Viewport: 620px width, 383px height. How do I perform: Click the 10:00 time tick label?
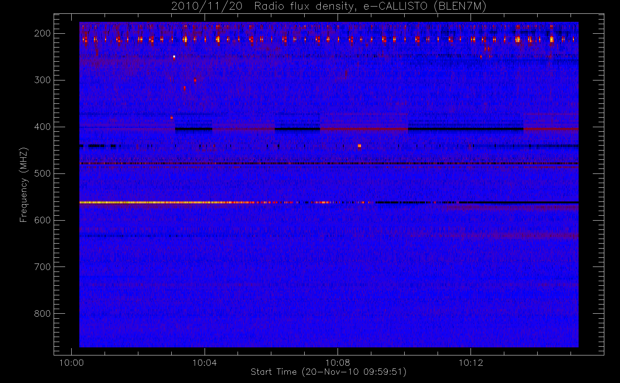click(72, 363)
